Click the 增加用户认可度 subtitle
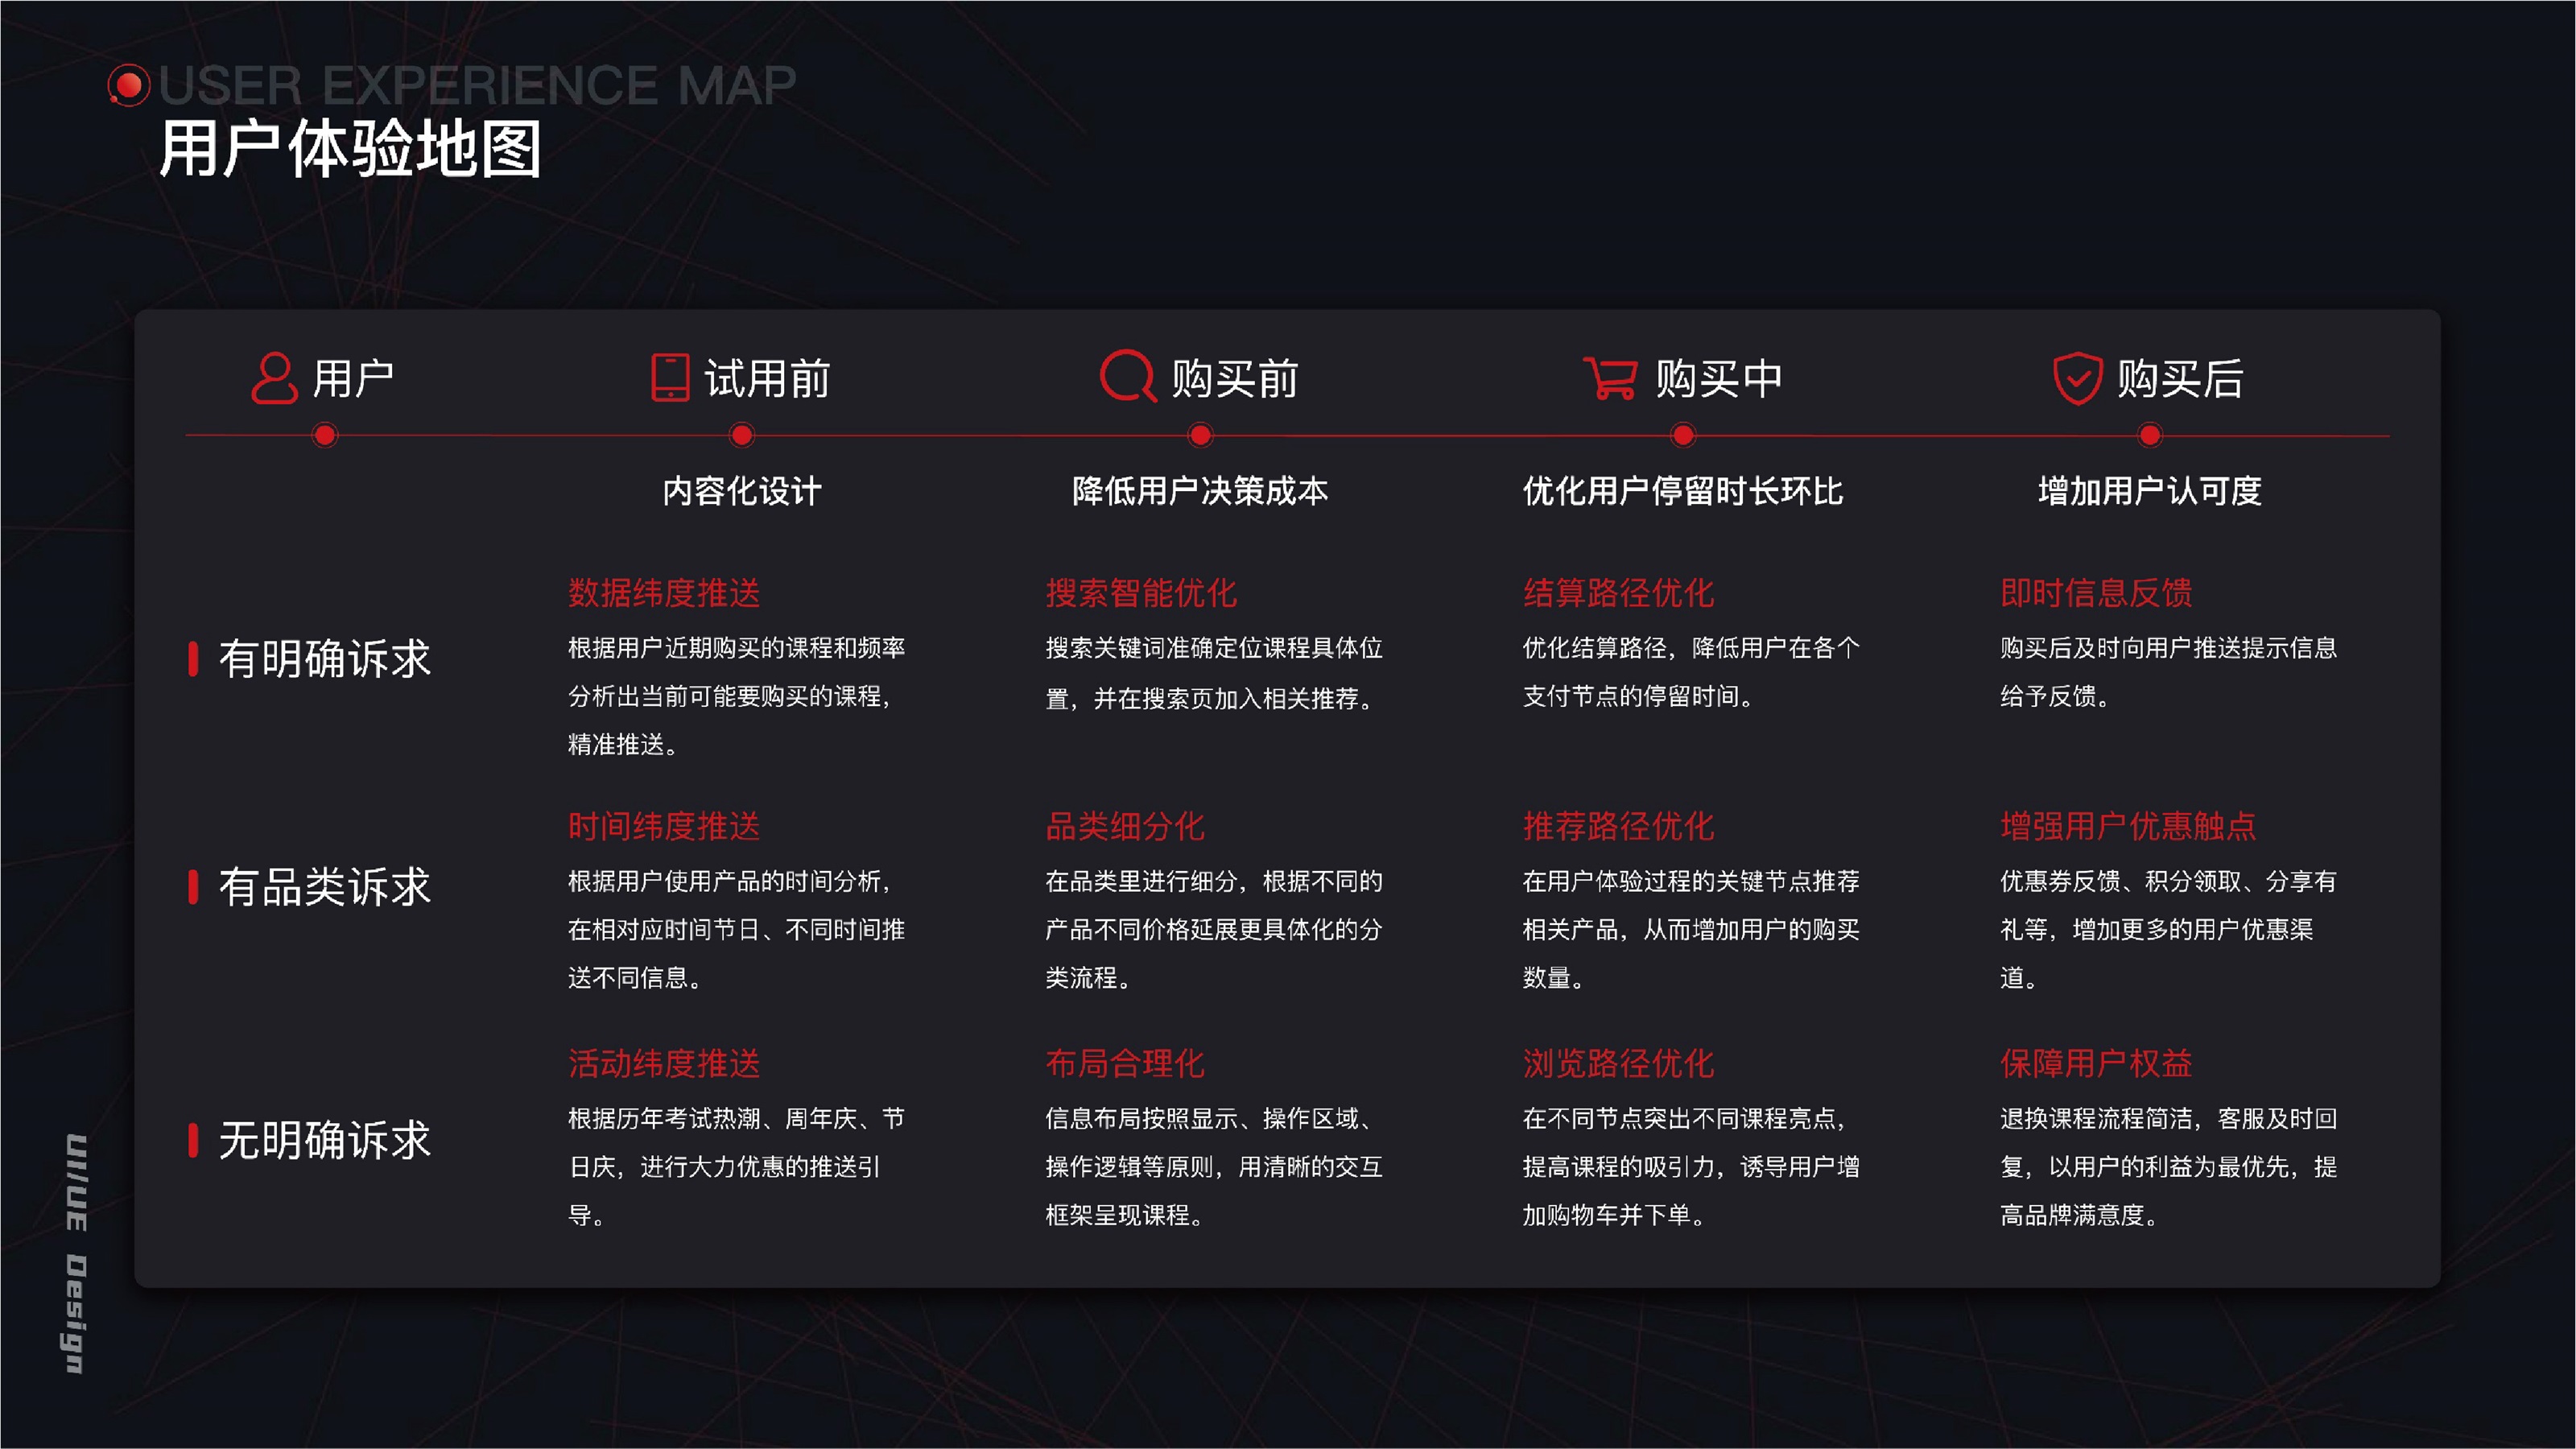Viewport: 2576px width, 1449px height. 2150,491
